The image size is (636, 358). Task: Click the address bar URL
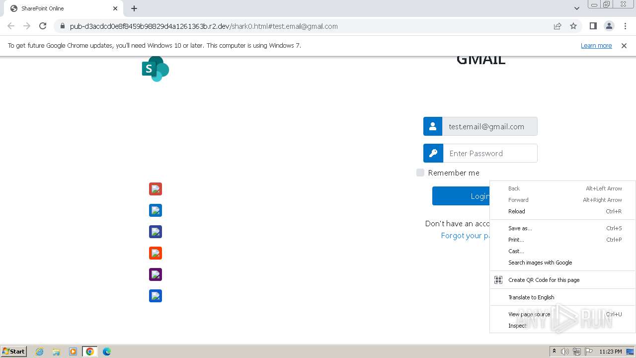point(204,26)
